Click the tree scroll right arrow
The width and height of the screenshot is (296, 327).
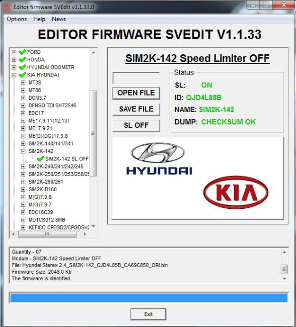point(85,234)
